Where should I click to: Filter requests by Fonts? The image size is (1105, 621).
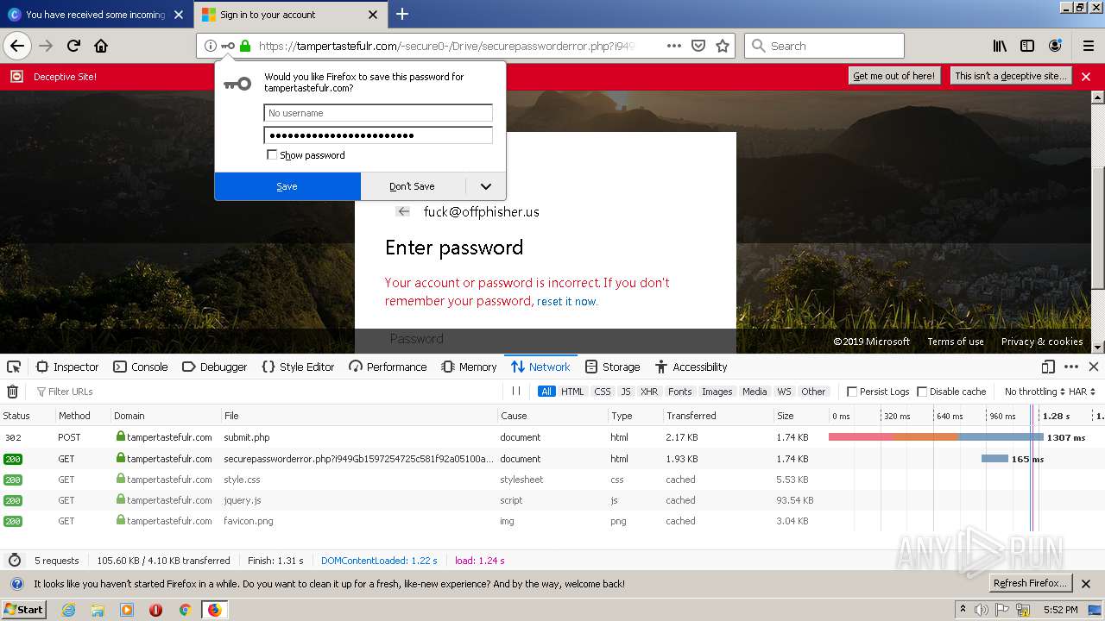[x=680, y=392]
